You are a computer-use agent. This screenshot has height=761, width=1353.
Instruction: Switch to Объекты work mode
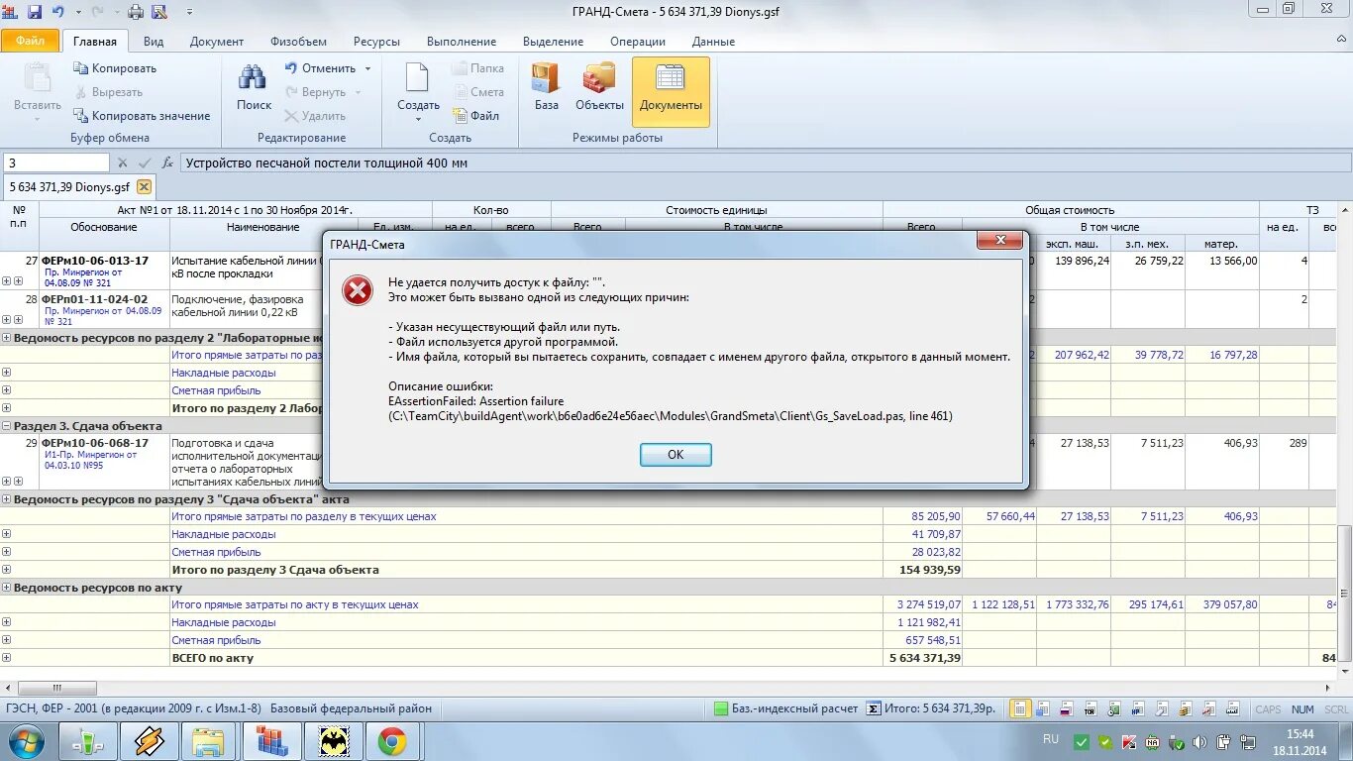599,87
